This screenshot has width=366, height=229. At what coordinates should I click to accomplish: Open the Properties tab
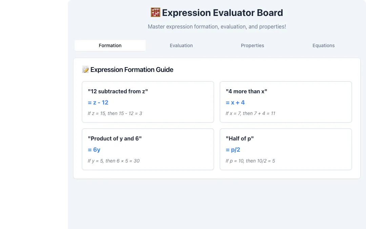click(x=252, y=45)
